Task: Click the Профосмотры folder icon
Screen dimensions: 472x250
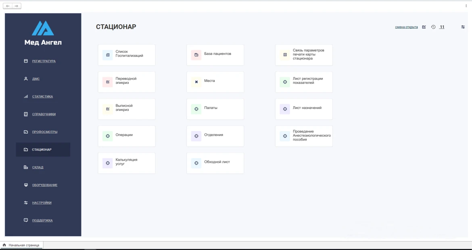Action: [26, 132]
